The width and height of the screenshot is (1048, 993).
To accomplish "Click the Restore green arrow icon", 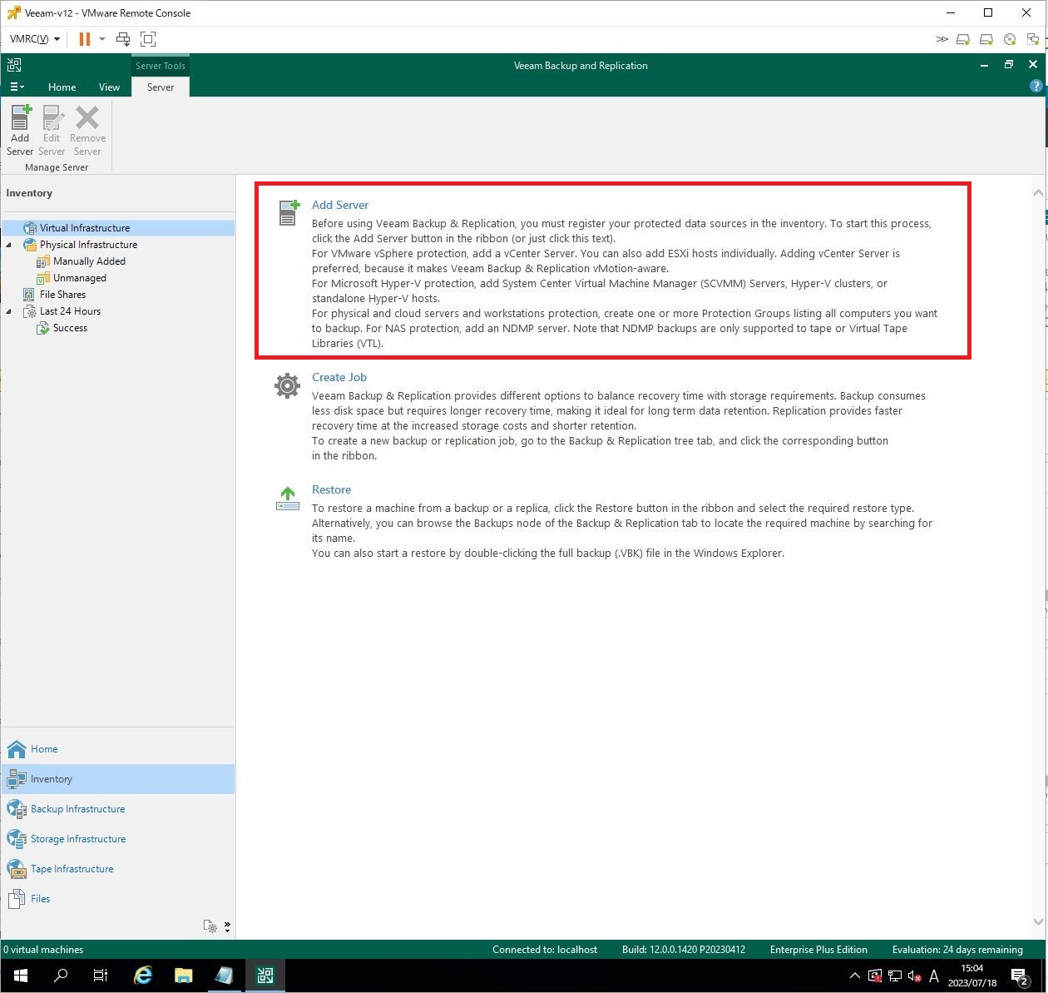I will coord(288,498).
